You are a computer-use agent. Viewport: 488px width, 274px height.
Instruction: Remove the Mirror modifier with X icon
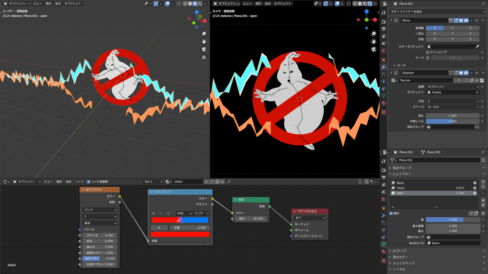(x=477, y=20)
